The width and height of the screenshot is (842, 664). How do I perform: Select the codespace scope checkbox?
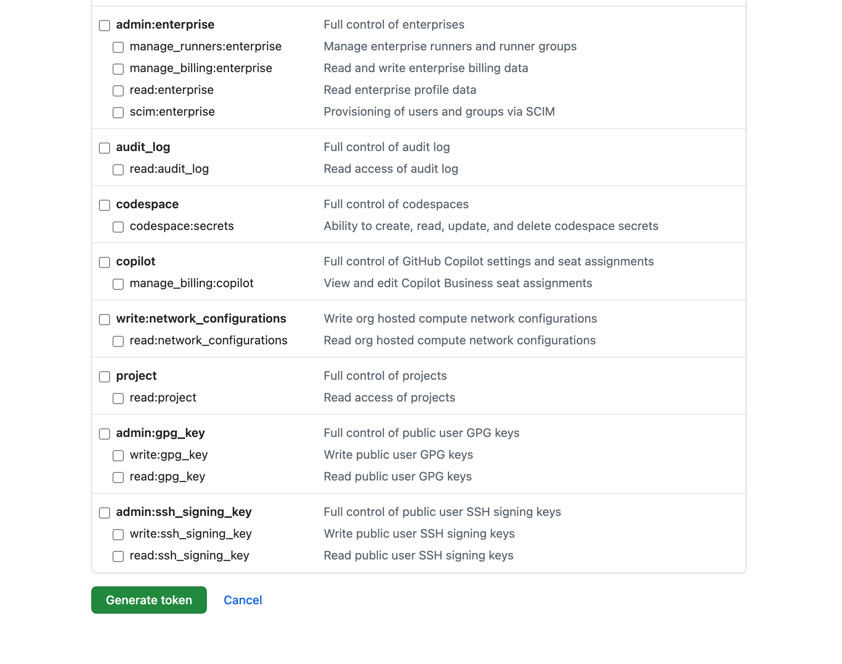coord(105,205)
